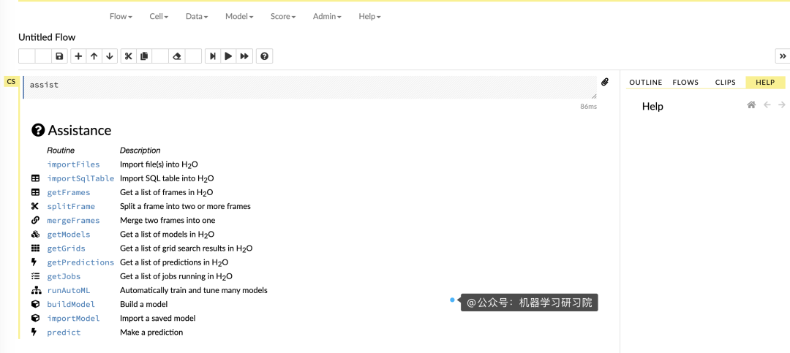Switch to the FLOWS sidebar tab
The width and height of the screenshot is (790, 353).
click(685, 82)
